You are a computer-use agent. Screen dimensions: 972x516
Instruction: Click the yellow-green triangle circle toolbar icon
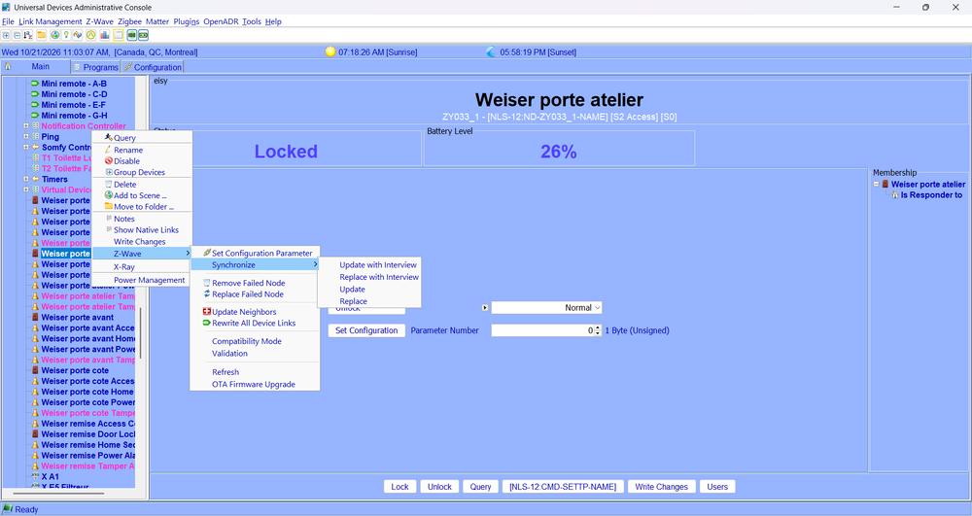coord(91,35)
